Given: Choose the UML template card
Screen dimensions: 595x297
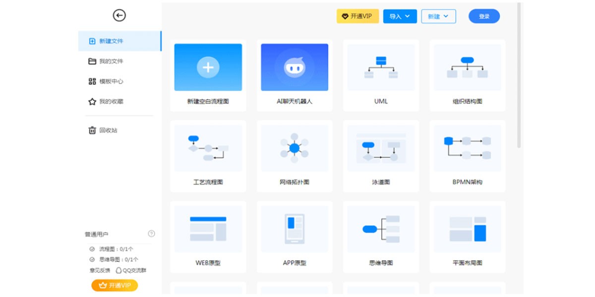Looking at the screenshot, I should pyautogui.click(x=381, y=75).
